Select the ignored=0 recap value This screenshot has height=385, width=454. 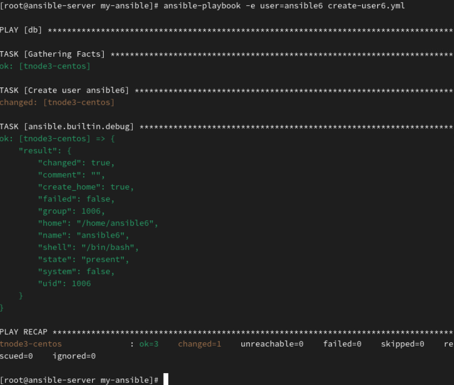point(74,356)
